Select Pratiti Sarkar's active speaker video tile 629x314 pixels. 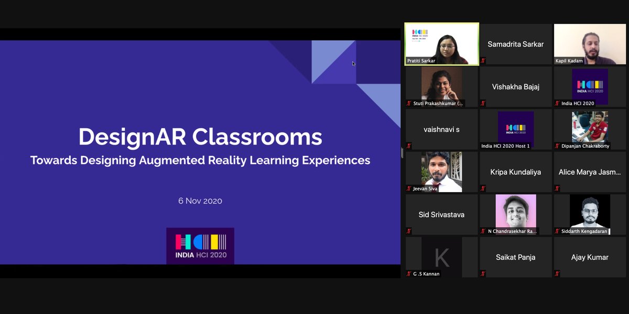[442, 44]
